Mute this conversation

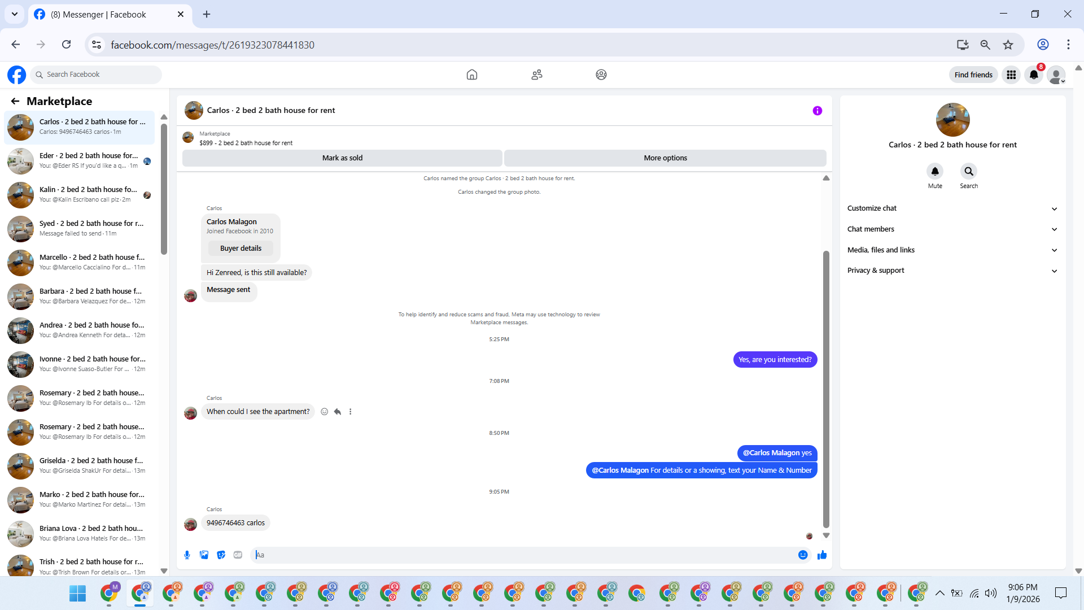934,171
